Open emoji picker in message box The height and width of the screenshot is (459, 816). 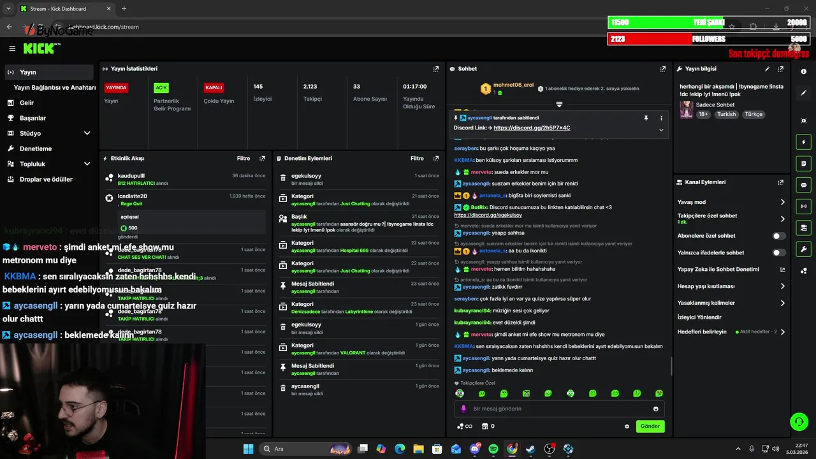(655, 409)
